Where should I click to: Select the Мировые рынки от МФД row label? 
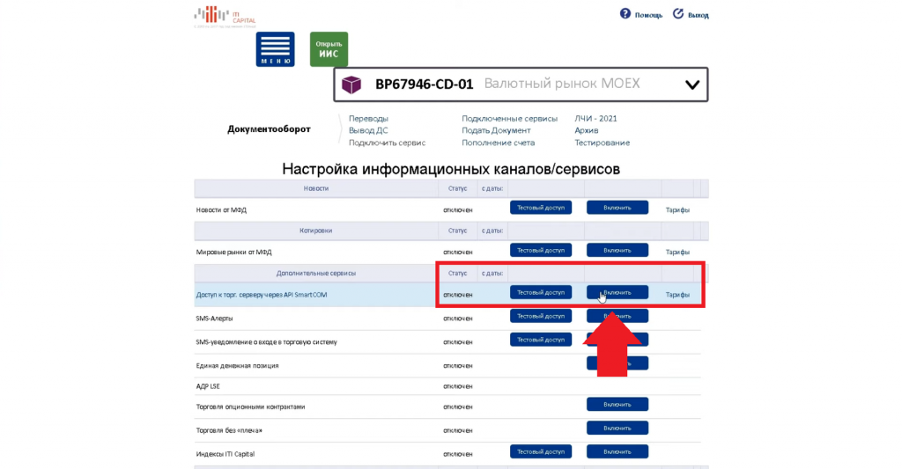233,252
